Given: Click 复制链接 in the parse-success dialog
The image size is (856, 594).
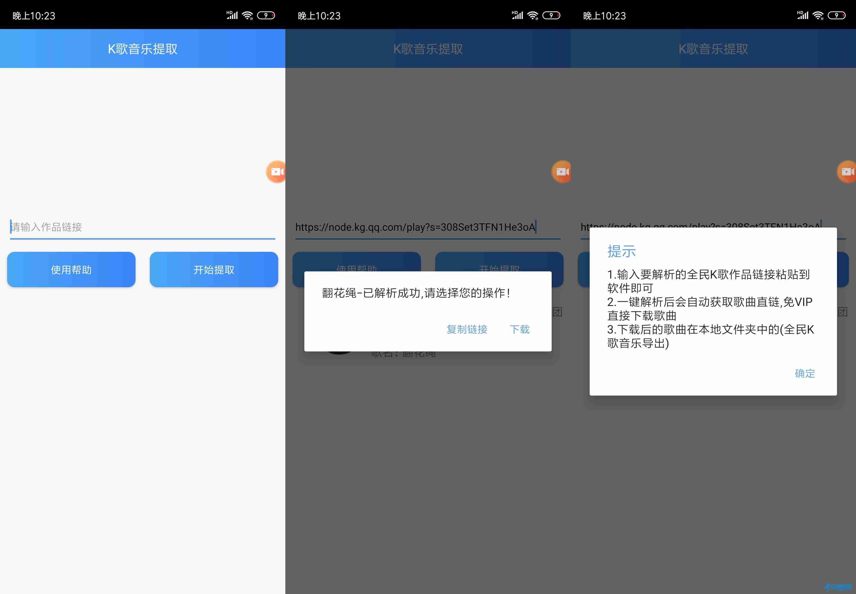Looking at the screenshot, I should 467,330.
